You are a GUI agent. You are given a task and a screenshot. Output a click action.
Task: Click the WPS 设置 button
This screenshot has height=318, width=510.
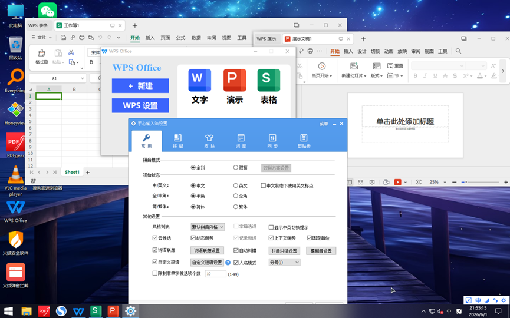point(140,105)
